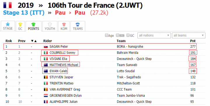Open rider COLBRELLI Sonny's profile
Viewport: 210px width, 106px height.
point(62,53)
